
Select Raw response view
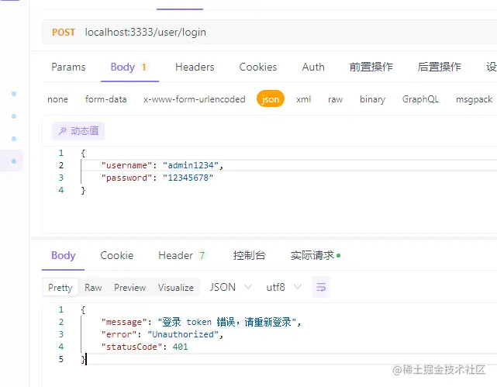[93, 288]
